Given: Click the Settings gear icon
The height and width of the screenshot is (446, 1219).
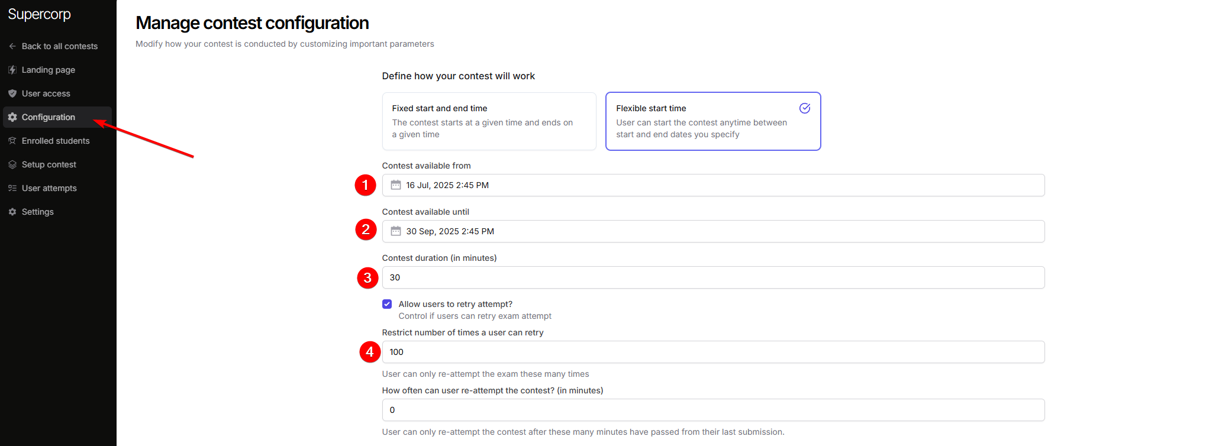Looking at the screenshot, I should click(12, 212).
